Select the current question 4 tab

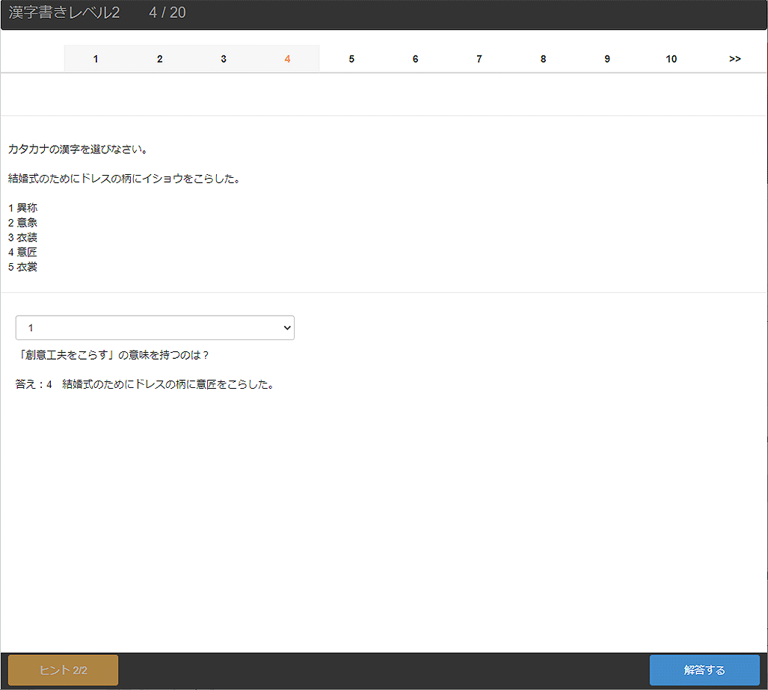(x=287, y=59)
